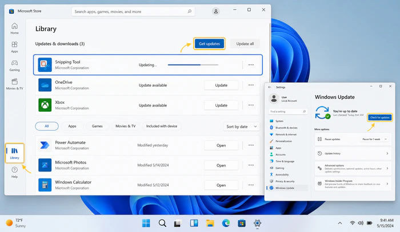Viewport: 400px width, 232px height.
Task: Open more options for Xbox
Action: coord(251,105)
